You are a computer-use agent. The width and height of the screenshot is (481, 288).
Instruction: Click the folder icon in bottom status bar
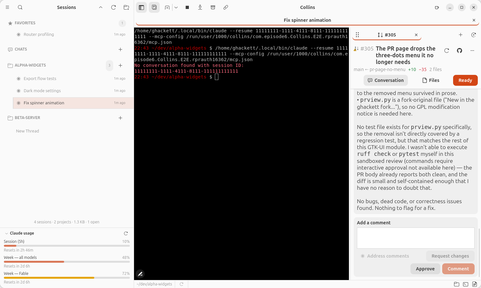click(457, 284)
